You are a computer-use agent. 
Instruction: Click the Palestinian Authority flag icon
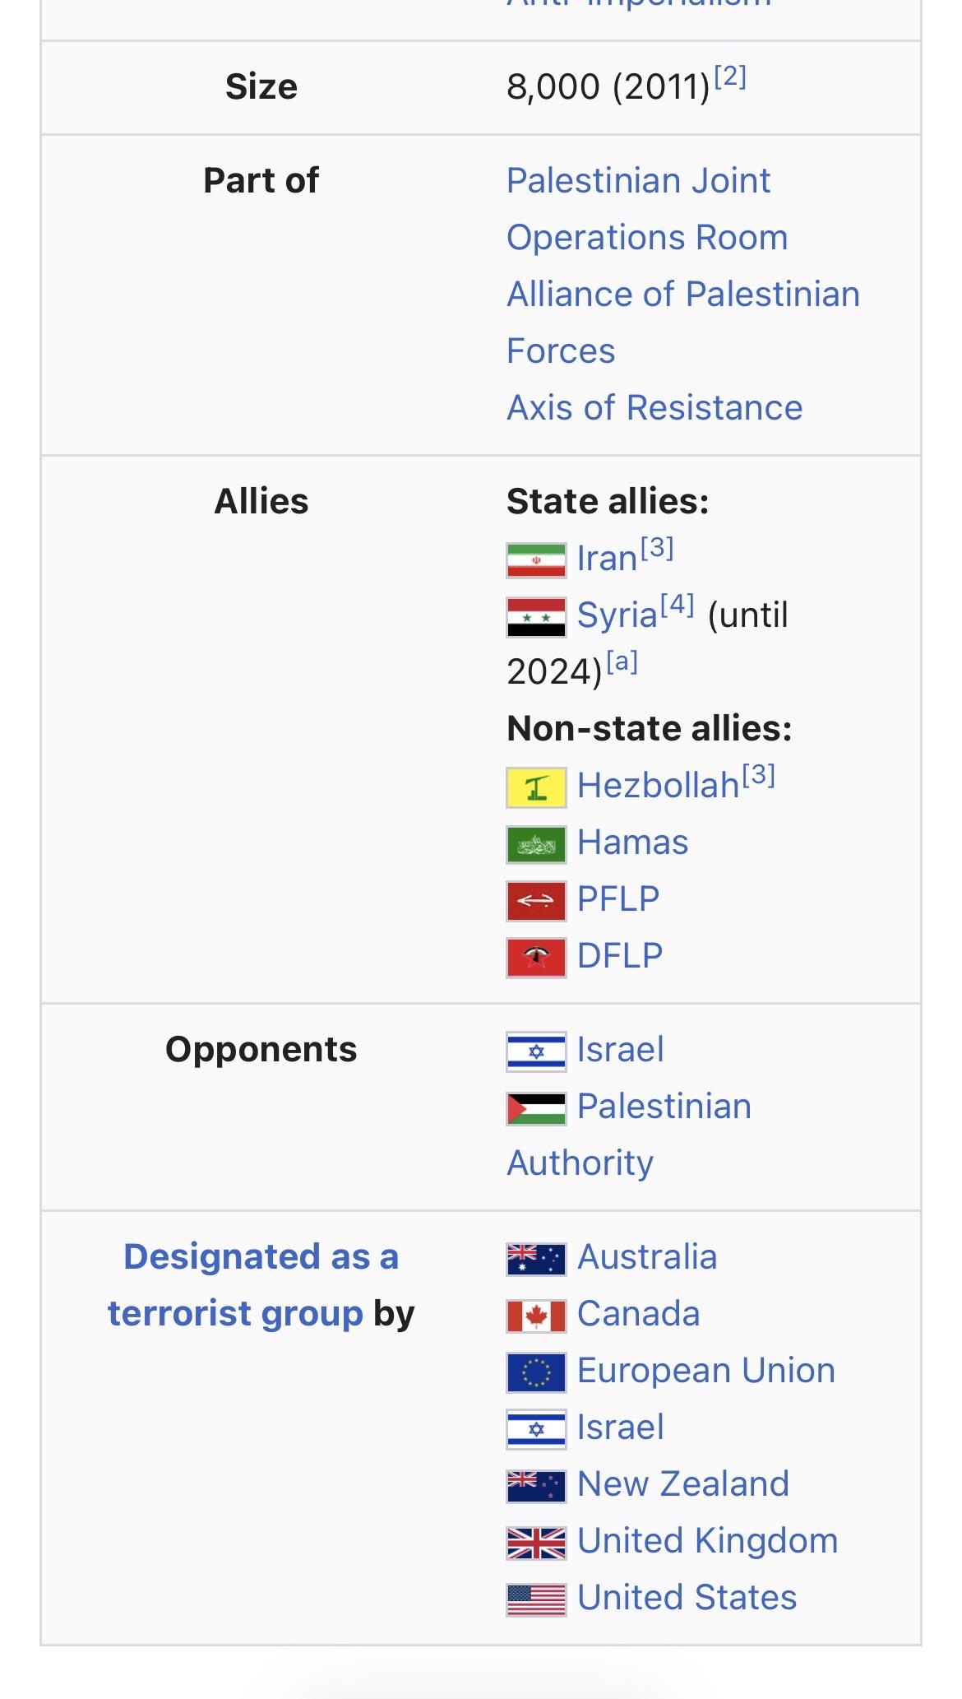click(x=536, y=1108)
